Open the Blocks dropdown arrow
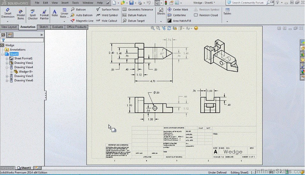305x175 pixels. (x=161, y=21)
